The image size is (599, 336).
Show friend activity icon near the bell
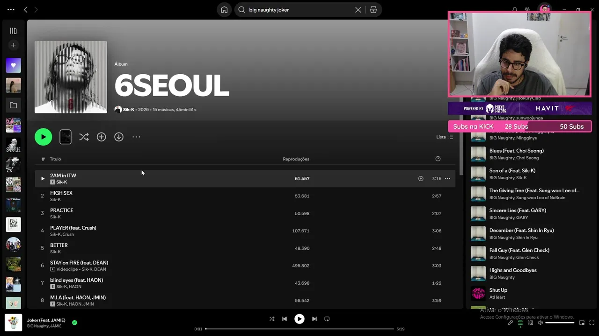click(x=527, y=10)
